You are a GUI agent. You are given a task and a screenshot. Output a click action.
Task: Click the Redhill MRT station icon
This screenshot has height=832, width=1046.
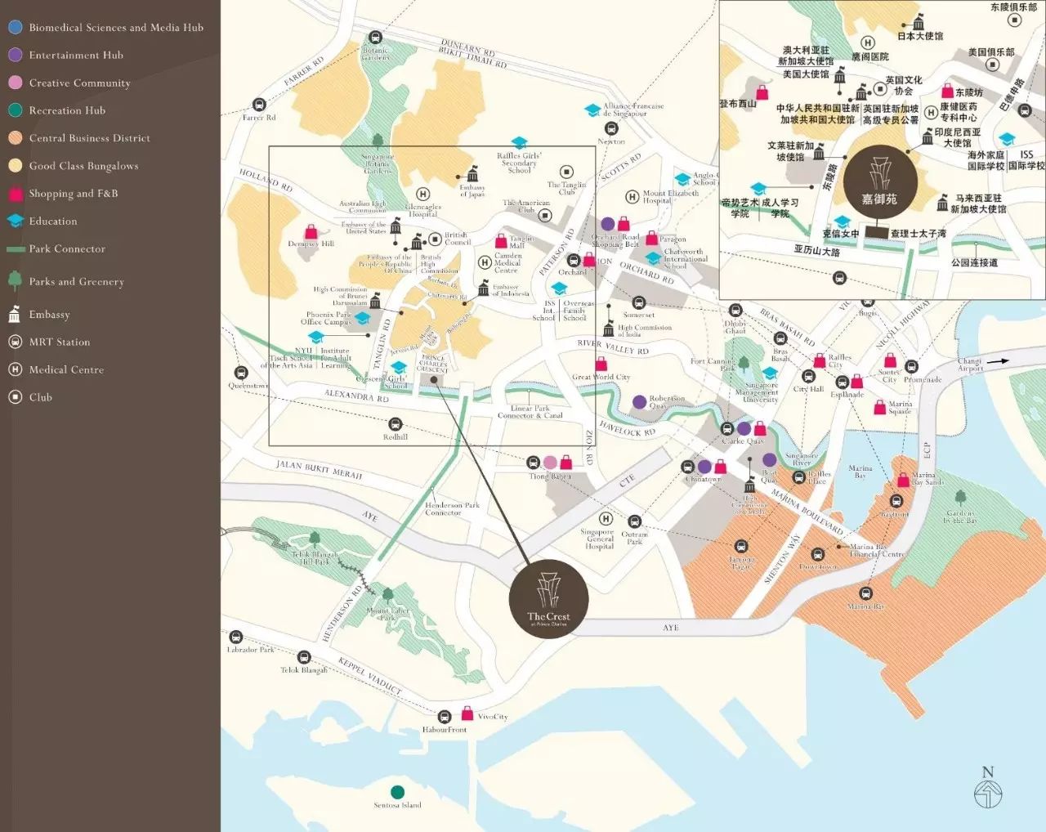(x=395, y=424)
